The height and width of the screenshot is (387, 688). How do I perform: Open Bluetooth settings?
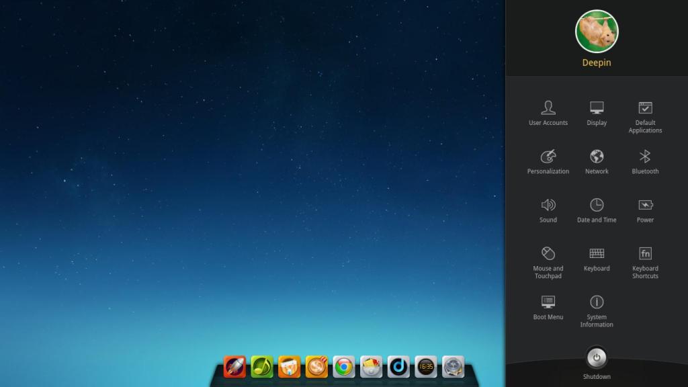(x=644, y=161)
